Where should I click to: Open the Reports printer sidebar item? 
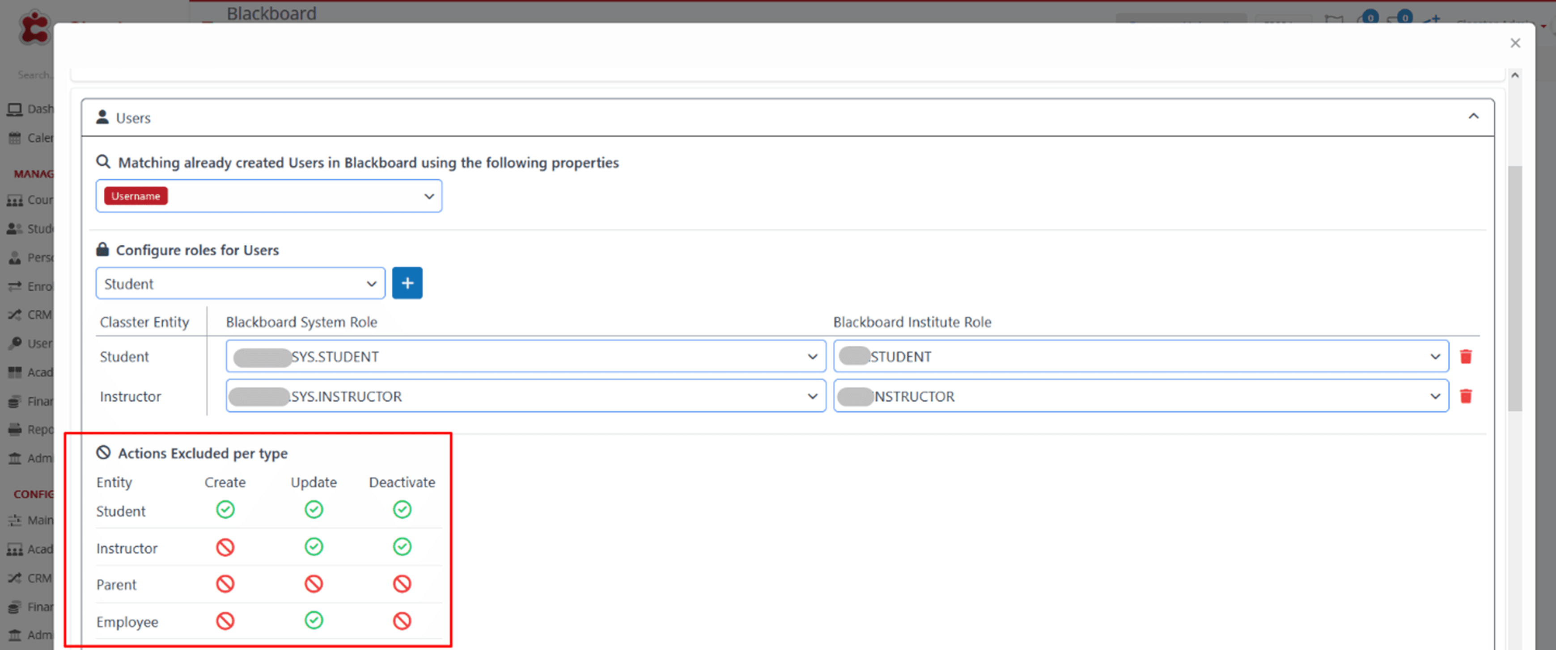(x=30, y=430)
